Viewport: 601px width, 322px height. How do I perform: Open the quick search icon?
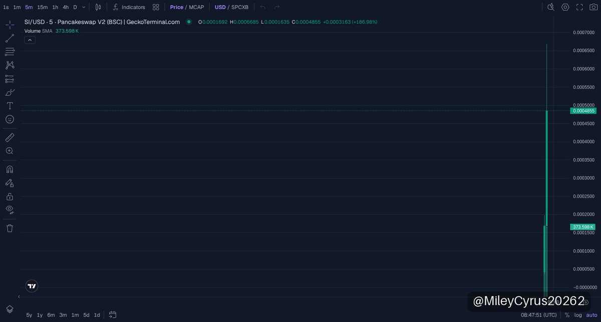551,7
